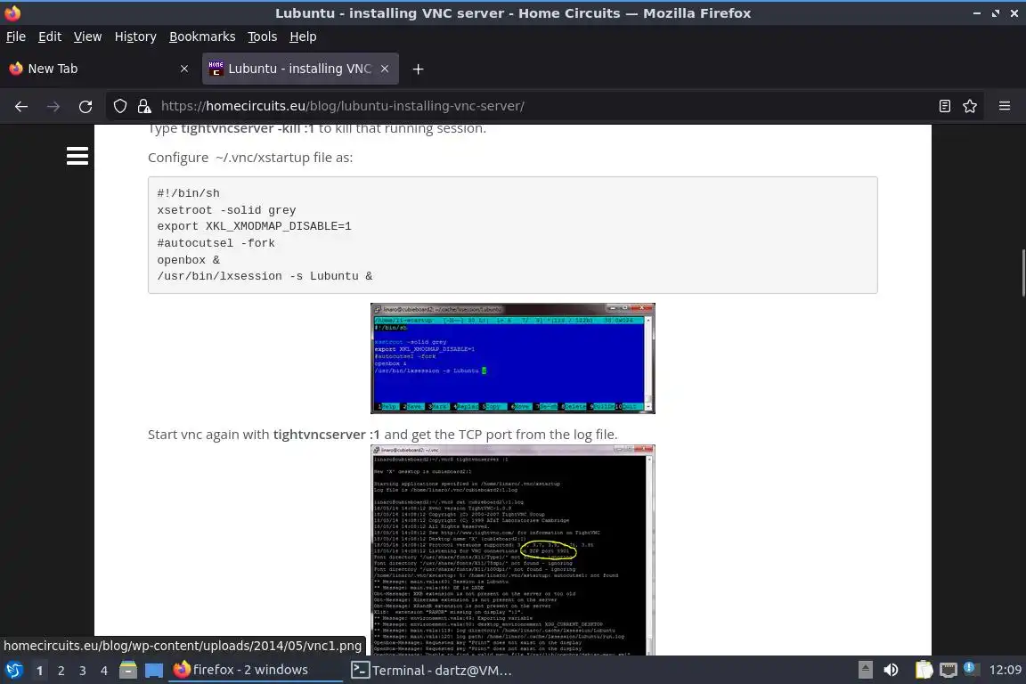Click the blue show desktop taskbar icon
The height and width of the screenshot is (684, 1026).
click(x=154, y=670)
